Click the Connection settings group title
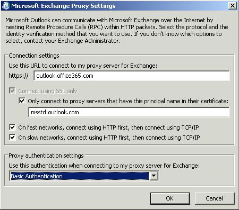The width and height of the screenshot is (239, 210). tap(34, 56)
